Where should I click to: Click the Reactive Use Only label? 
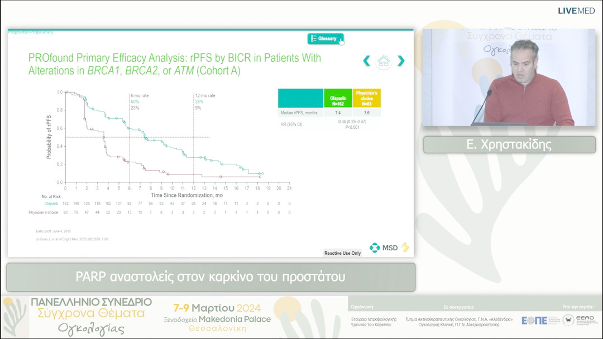[342, 253]
